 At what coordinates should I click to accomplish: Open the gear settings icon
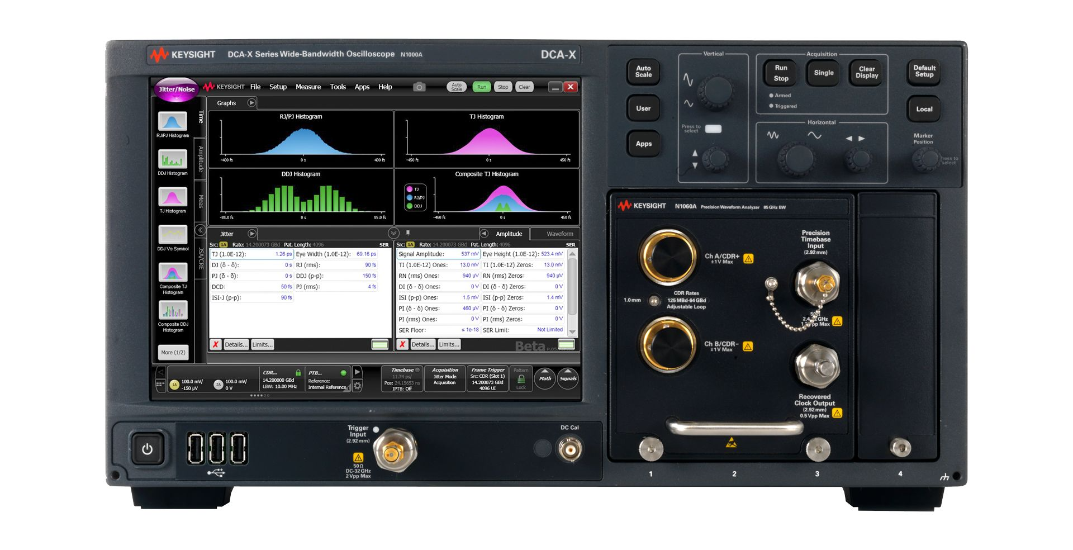pyautogui.click(x=358, y=386)
